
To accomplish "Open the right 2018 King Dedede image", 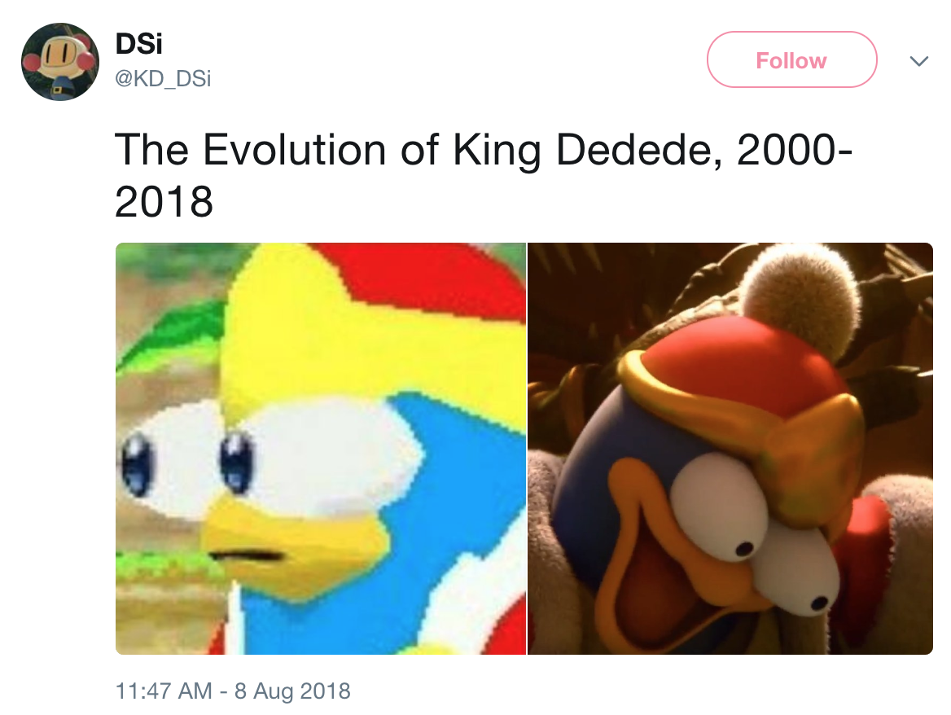I will pyautogui.click(x=730, y=448).
